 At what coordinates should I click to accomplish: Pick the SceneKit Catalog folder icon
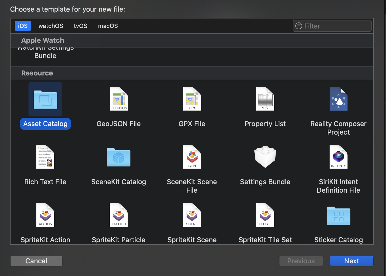[x=119, y=157]
